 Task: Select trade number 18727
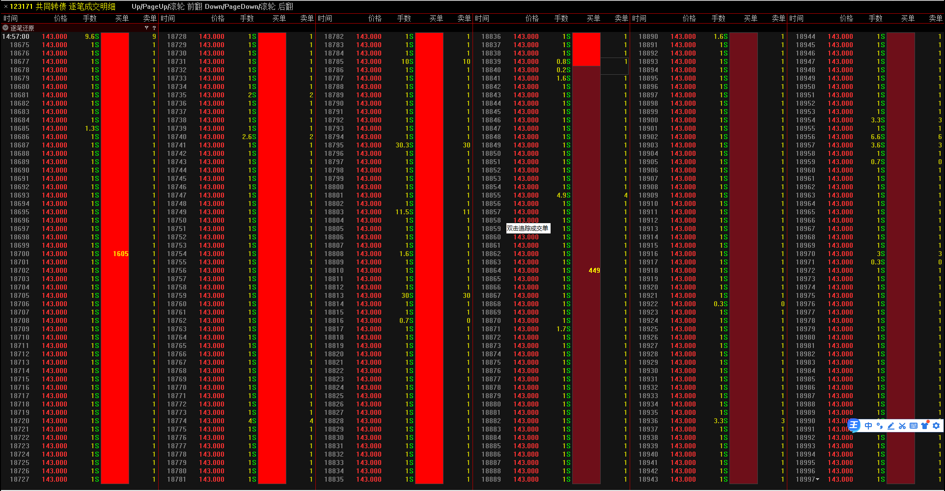coord(20,479)
